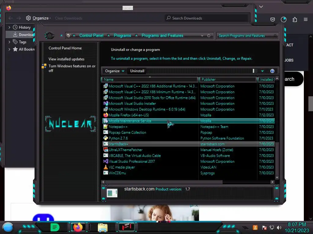Viewport: 313px width, 234px height.
Task: Click the volume speaker tray icon
Action: click(x=279, y=227)
